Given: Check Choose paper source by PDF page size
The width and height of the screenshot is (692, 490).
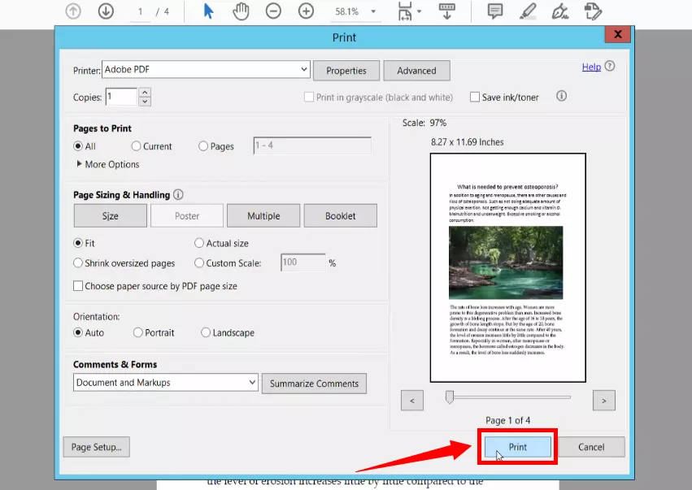Looking at the screenshot, I should pyautogui.click(x=78, y=285).
